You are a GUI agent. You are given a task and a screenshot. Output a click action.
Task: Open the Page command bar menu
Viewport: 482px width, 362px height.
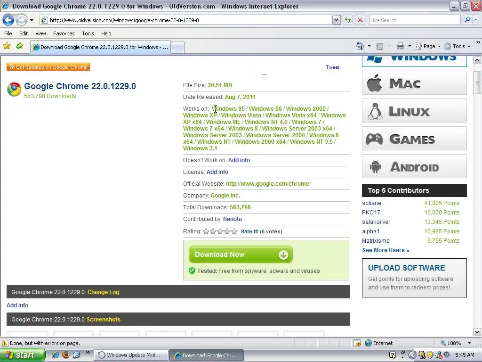click(427, 47)
